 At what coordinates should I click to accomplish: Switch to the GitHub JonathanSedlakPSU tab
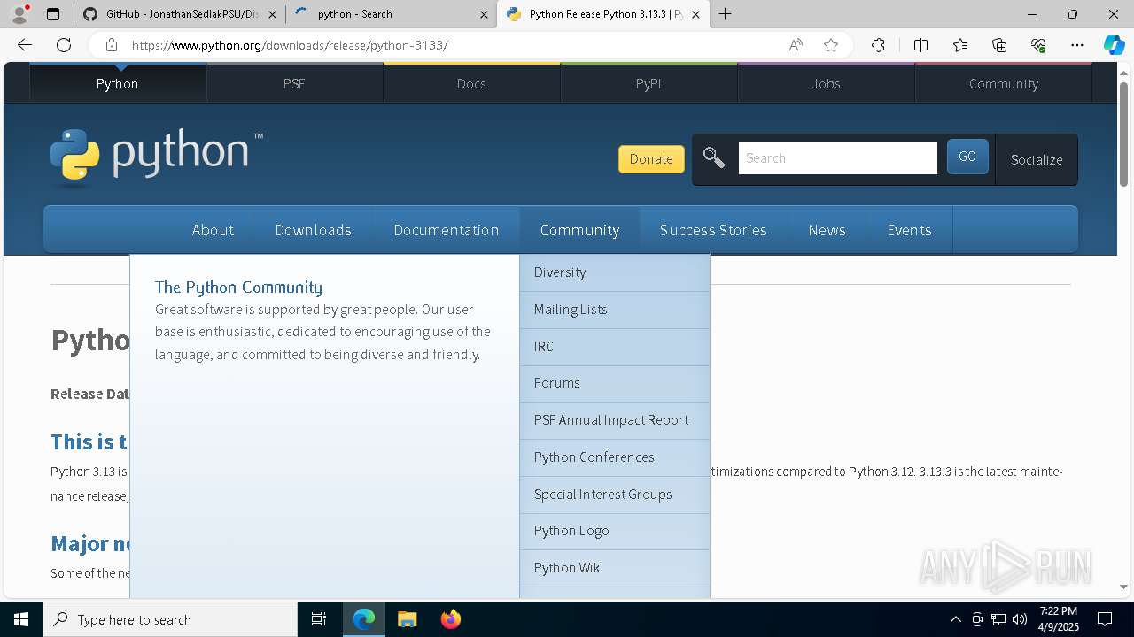point(179,14)
